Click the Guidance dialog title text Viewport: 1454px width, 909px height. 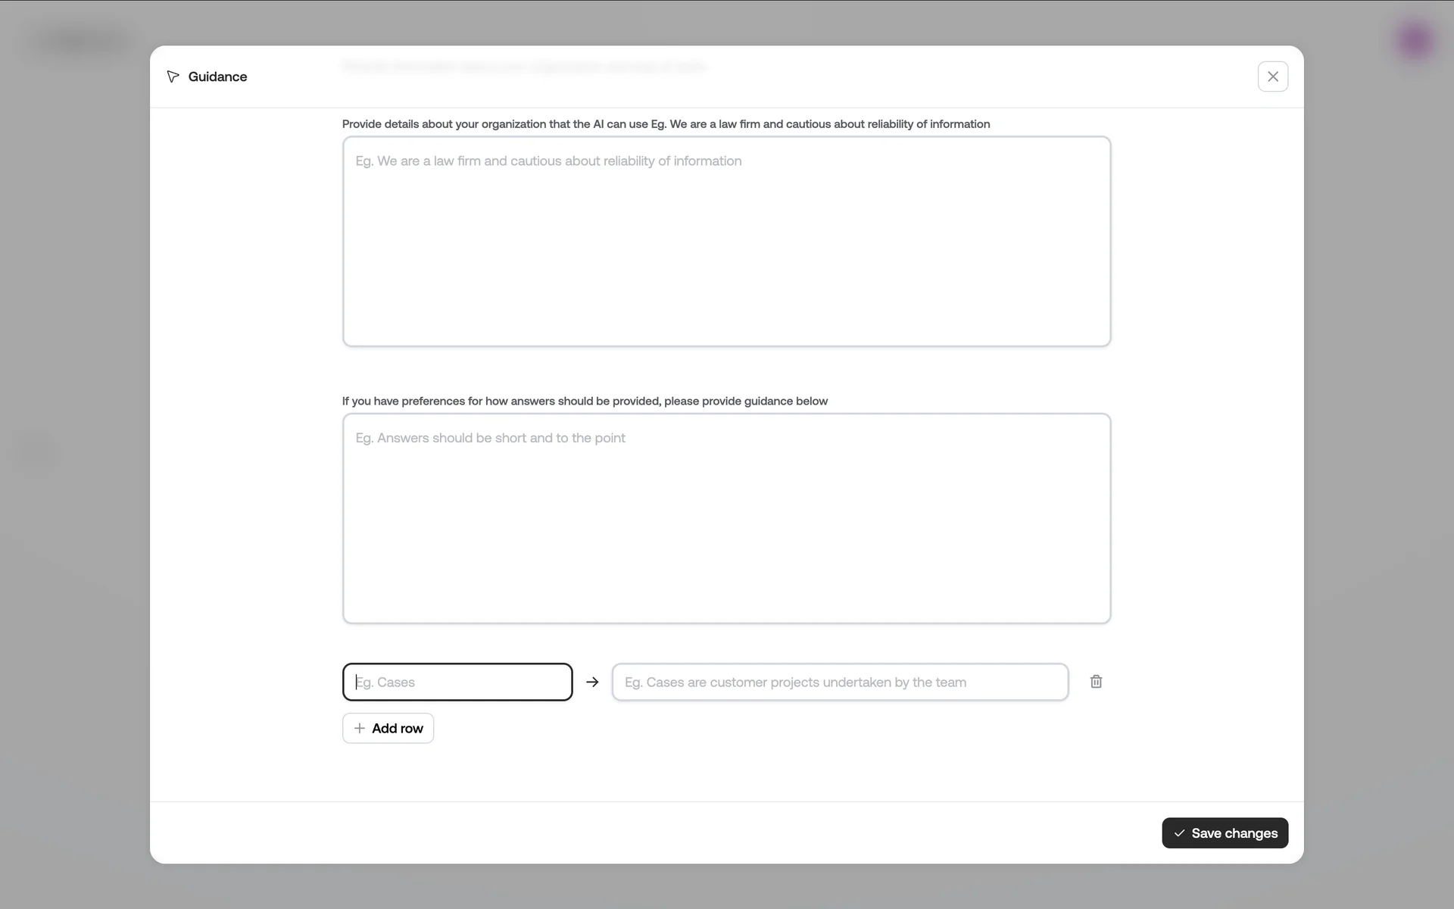click(217, 77)
